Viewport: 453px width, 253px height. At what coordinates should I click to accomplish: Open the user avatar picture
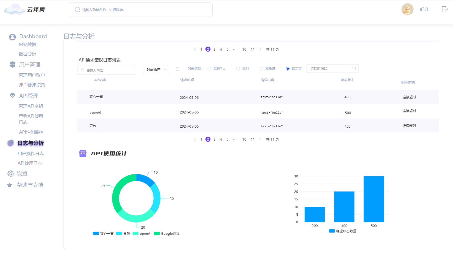coord(407,9)
